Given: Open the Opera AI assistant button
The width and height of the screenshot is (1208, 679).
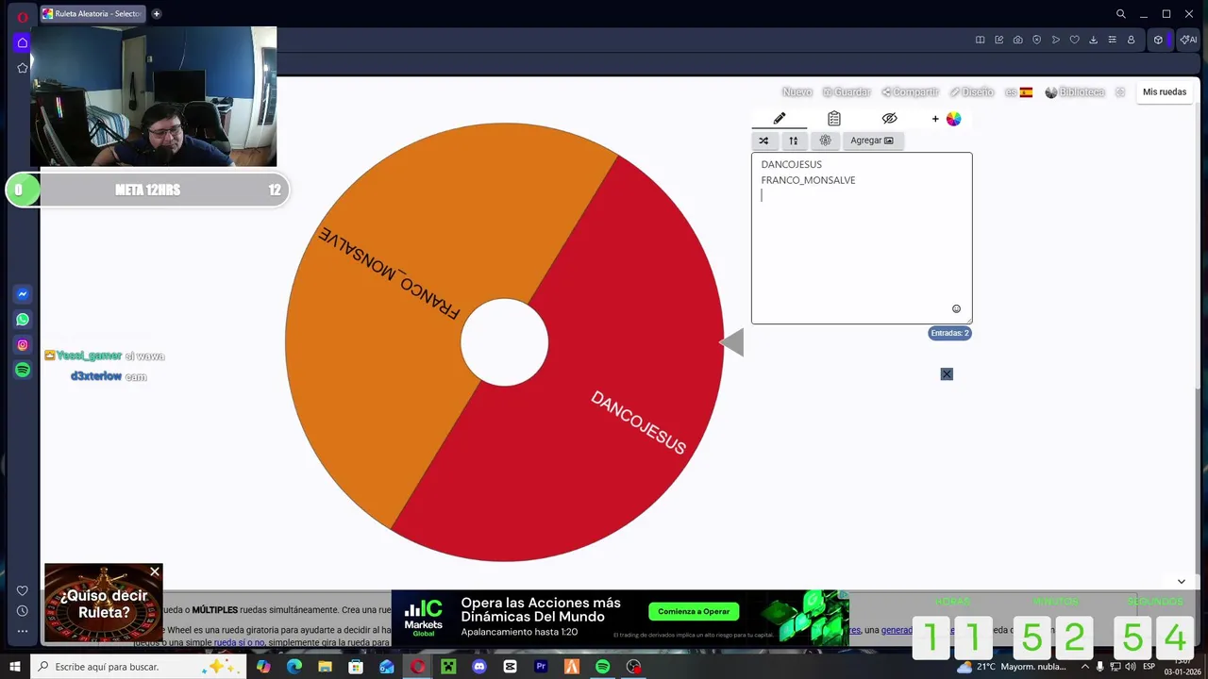Looking at the screenshot, I should (1188, 40).
